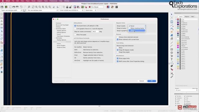Click the Zoom Out icon
199x112 pixels.
pos(40,7)
